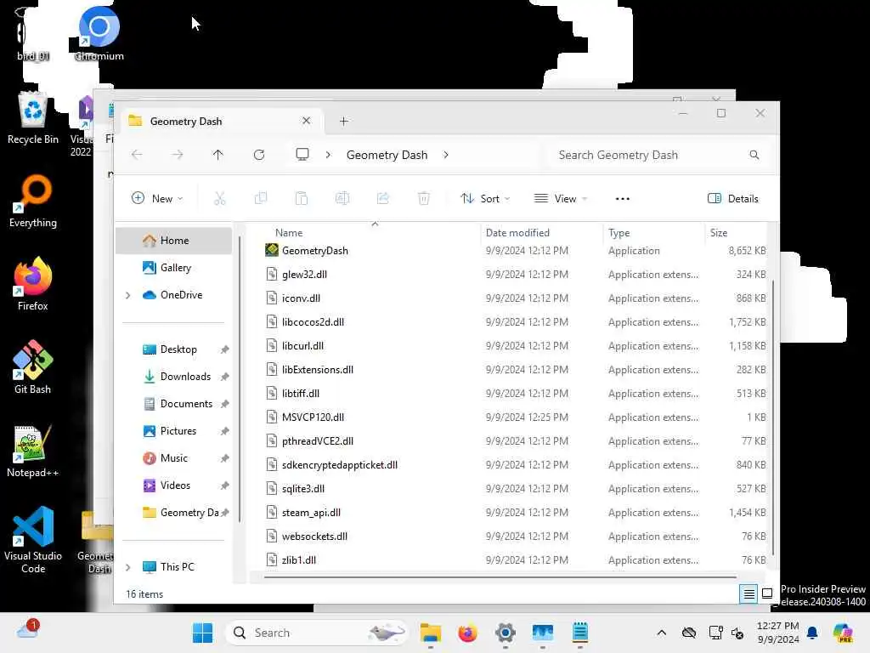Click chevron before Geometry Dash in address bar
Image resolution: width=870 pixels, height=653 pixels.
point(328,155)
